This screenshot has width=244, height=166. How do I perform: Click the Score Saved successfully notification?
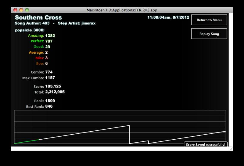click(x=206, y=144)
